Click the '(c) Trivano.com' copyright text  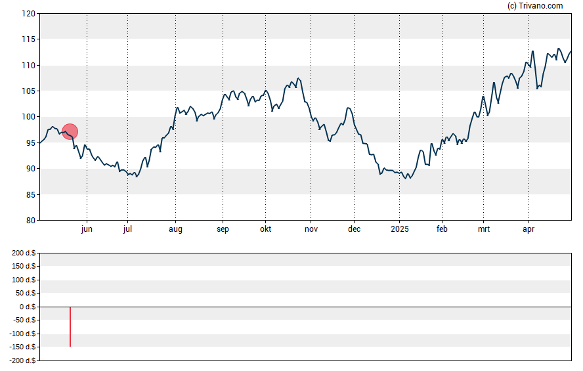coord(535,6)
